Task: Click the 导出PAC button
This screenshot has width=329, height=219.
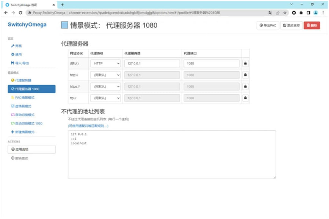Action: tap(268, 25)
